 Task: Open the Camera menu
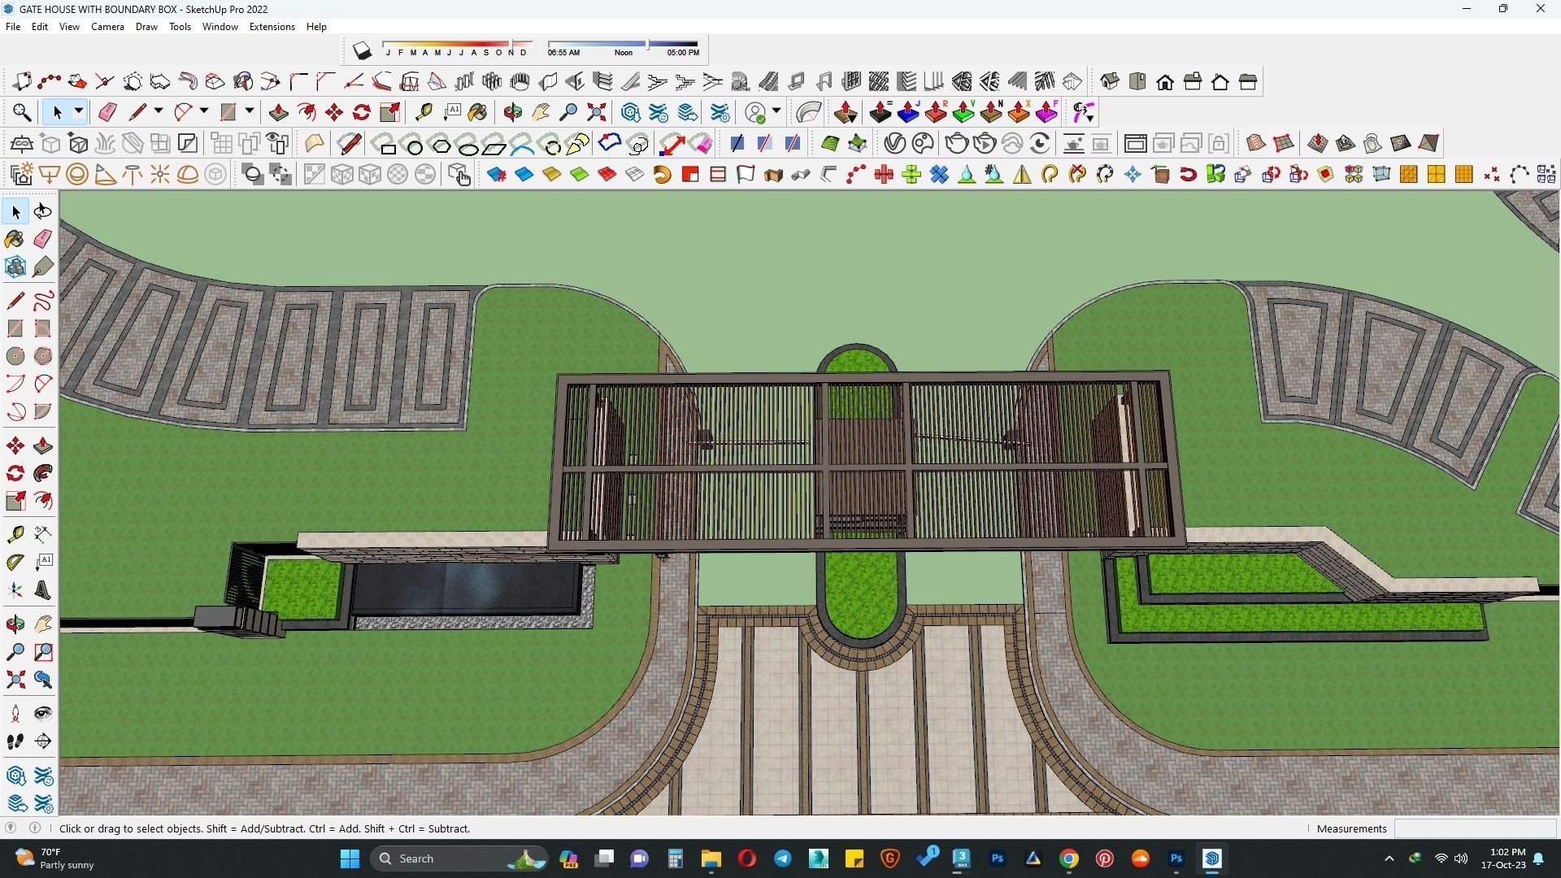point(107,27)
